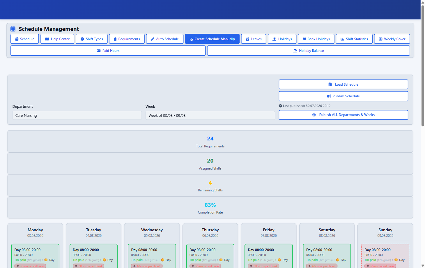425x268 pixels.
Task: Open the Department dropdown Care Nursing
Action: 77,115
